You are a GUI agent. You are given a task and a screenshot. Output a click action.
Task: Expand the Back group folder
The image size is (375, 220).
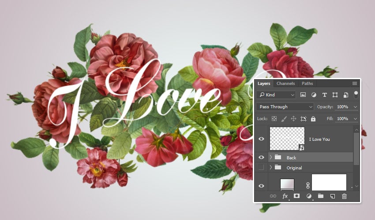click(x=270, y=157)
